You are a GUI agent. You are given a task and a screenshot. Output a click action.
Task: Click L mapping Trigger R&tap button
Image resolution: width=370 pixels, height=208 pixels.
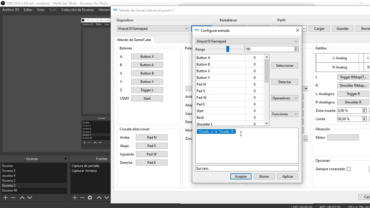pyautogui.click(x=353, y=77)
